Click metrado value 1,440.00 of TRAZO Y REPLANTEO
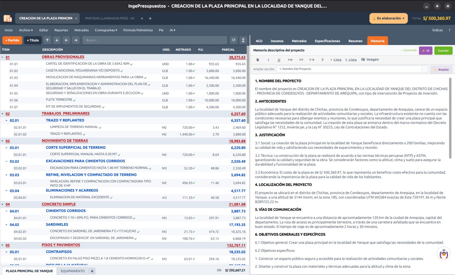The height and width of the screenshot is (275, 455). (186, 134)
